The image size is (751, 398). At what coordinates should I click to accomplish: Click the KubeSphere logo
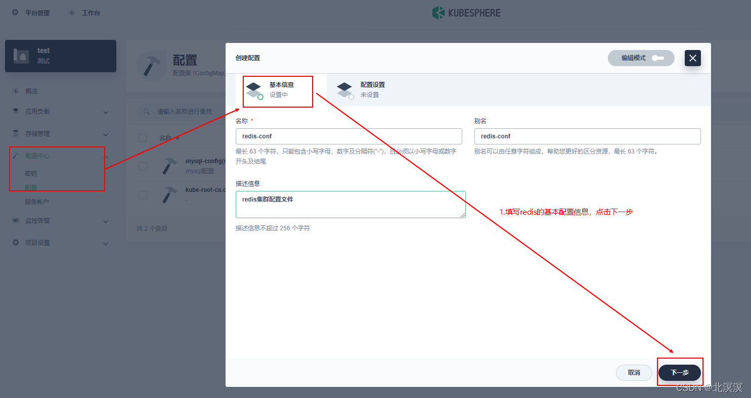[466, 13]
